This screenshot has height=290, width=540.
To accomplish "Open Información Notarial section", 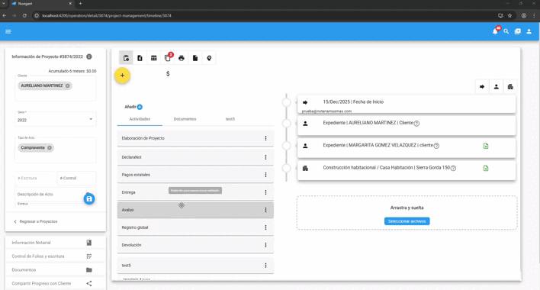I will click(56, 243).
